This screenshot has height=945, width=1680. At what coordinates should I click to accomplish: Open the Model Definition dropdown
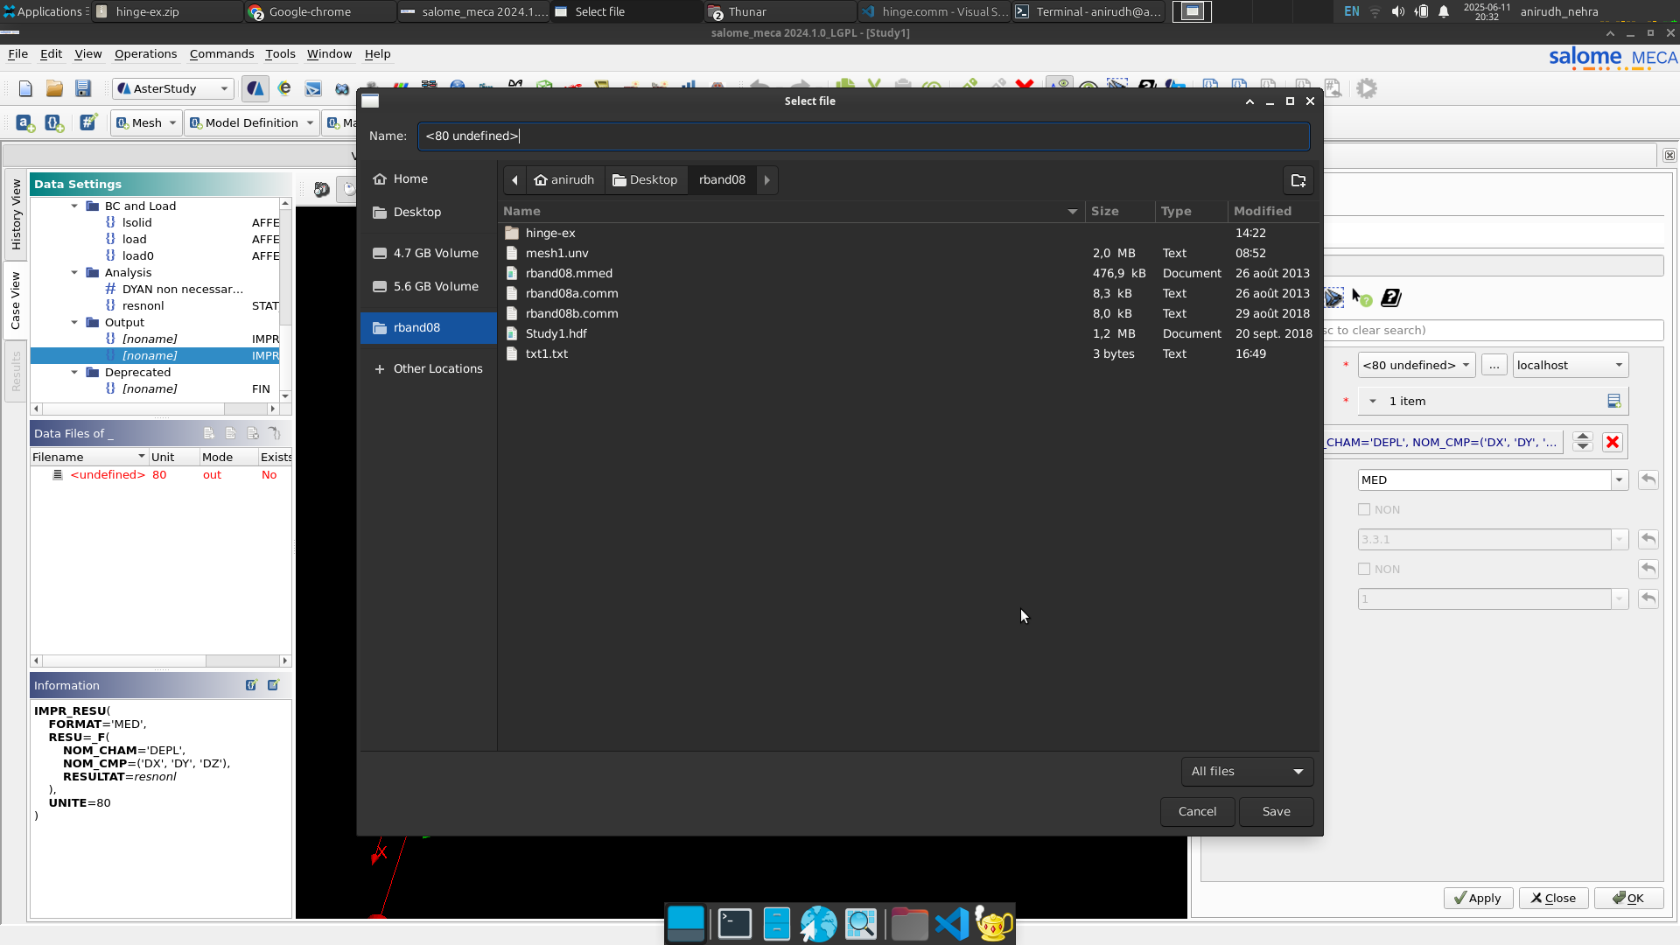point(252,123)
